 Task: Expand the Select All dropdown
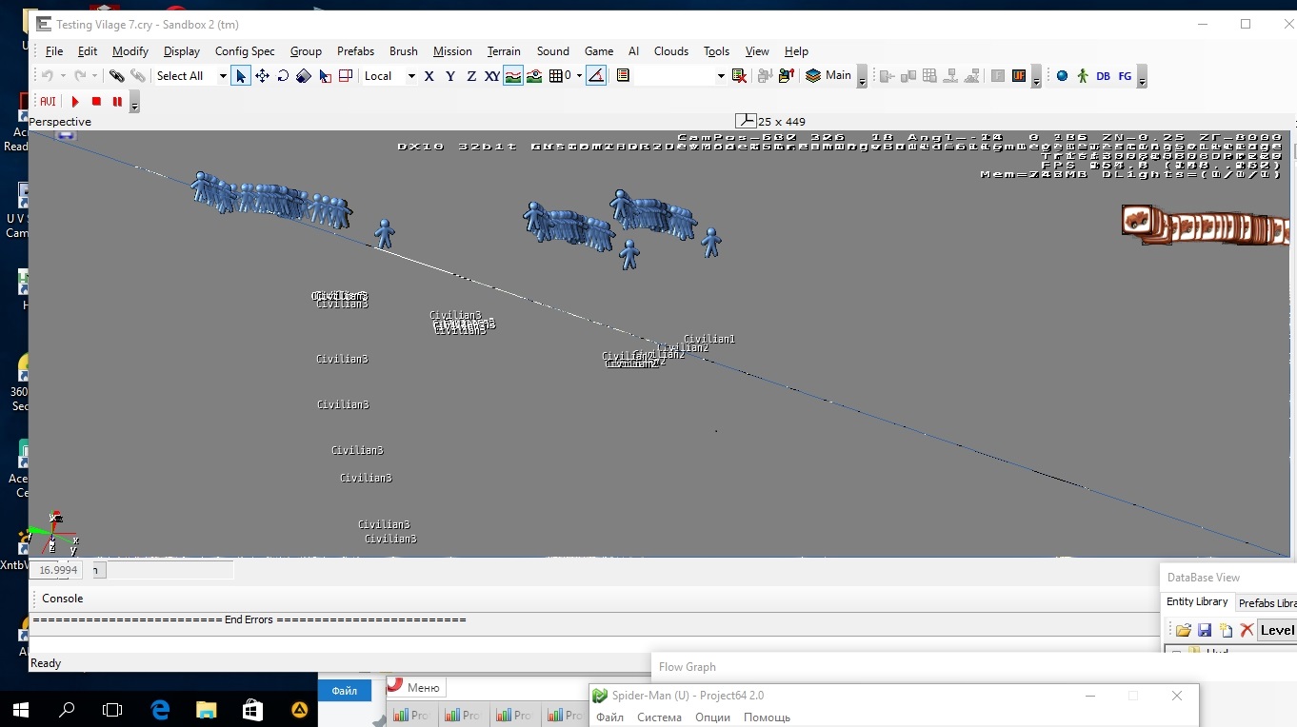[x=223, y=76]
